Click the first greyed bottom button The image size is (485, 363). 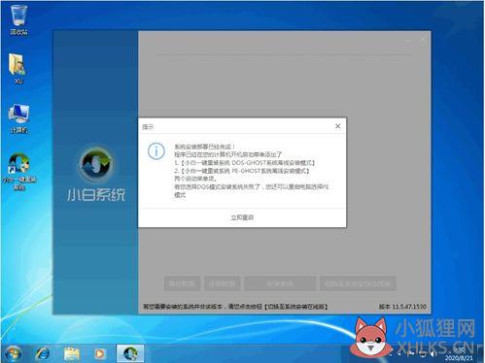tap(182, 283)
